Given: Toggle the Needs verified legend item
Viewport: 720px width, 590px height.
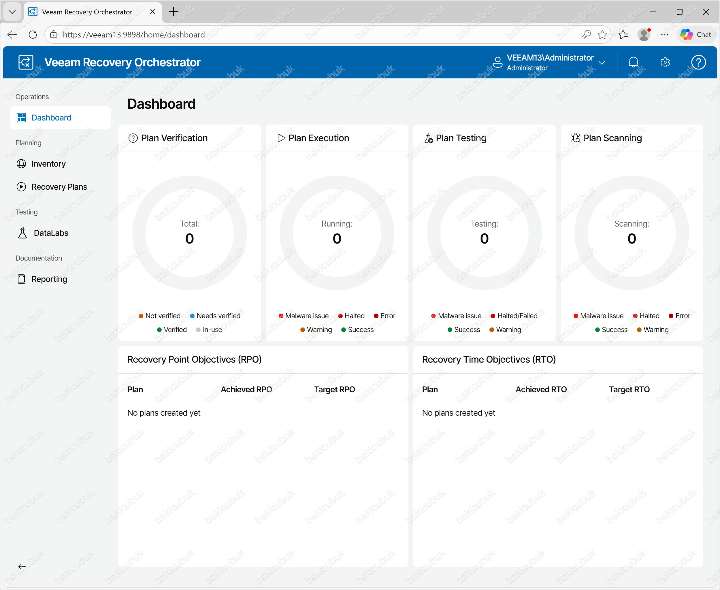Looking at the screenshot, I should [215, 316].
